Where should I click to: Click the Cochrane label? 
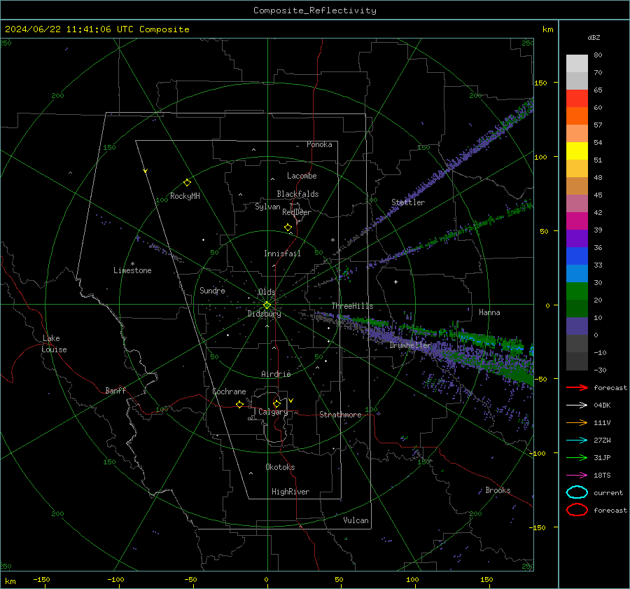pos(229,391)
